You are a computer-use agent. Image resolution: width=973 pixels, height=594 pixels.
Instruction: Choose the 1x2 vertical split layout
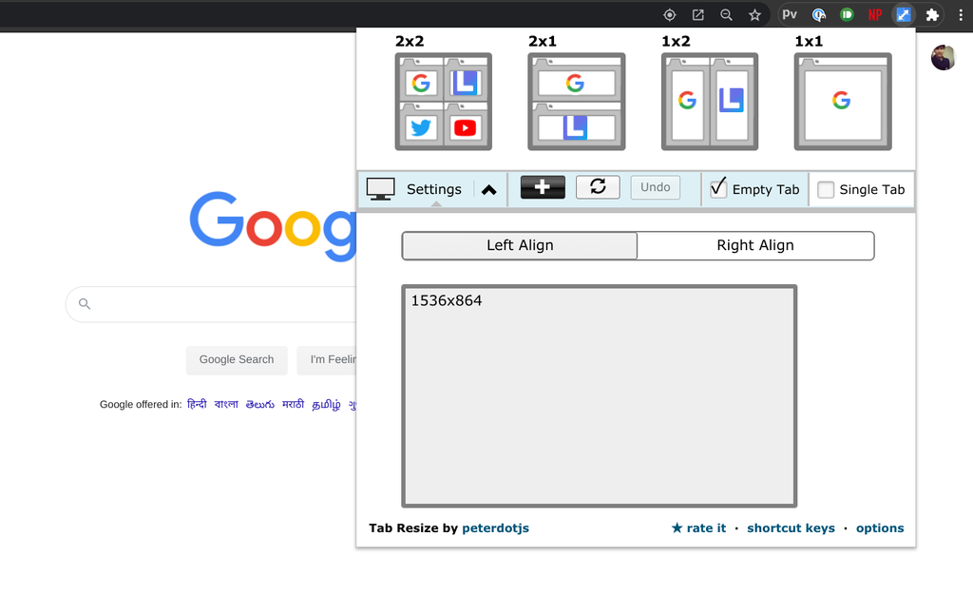tap(710, 102)
